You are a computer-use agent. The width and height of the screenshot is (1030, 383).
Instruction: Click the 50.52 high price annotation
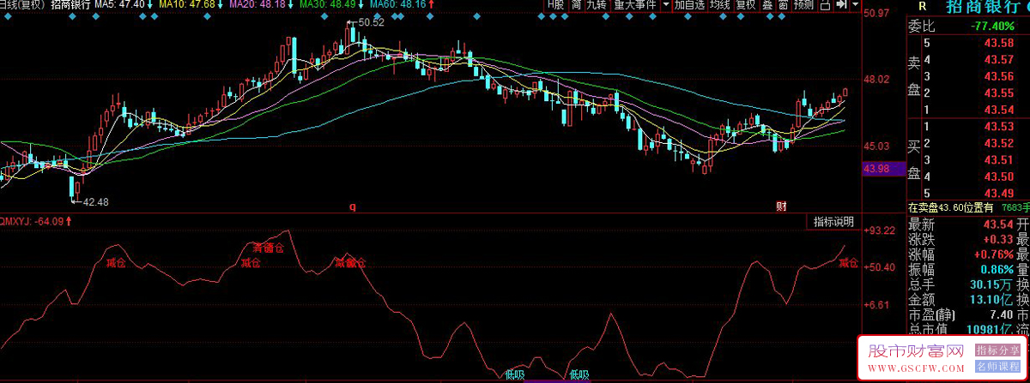(x=372, y=22)
